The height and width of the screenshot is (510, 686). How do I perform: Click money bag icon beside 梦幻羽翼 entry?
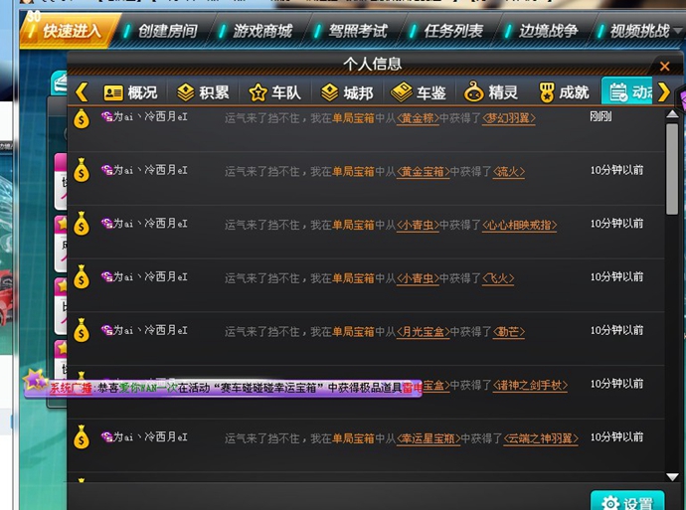(x=82, y=118)
